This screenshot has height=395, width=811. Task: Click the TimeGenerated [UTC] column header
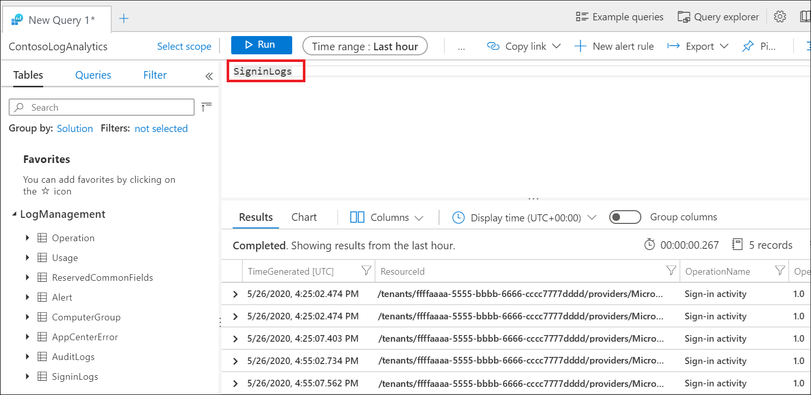coord(291,272)
